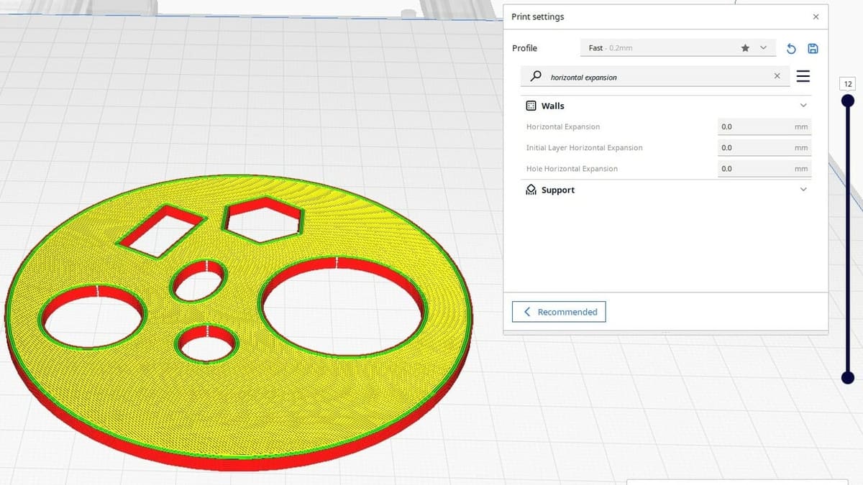Click the left chevron inside the Recommended button
Viewport: 863px width, 485px height.
(526, 311)
